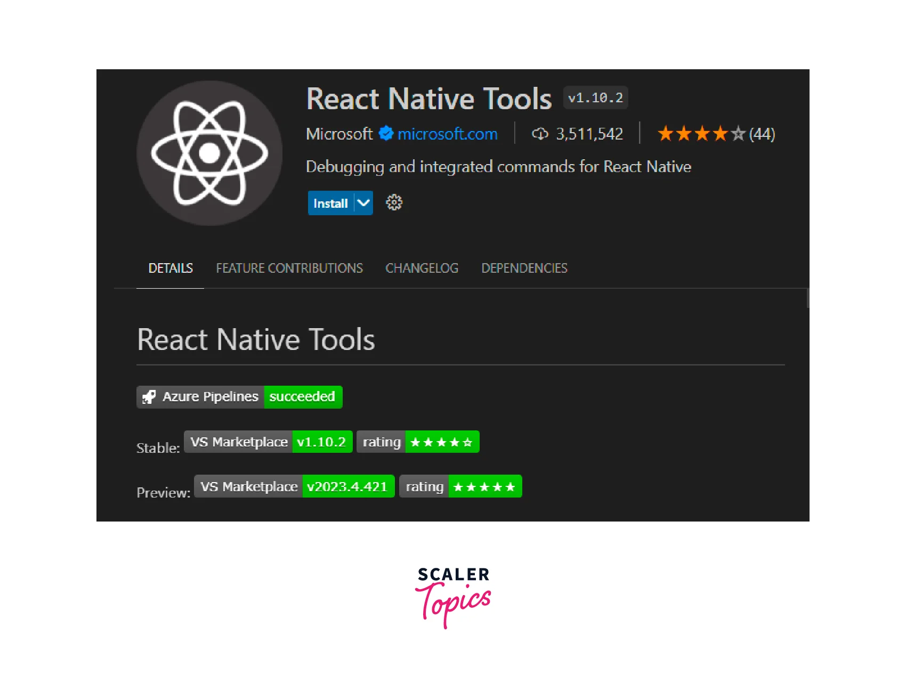Open the Dependencies tab

[524, 268]
